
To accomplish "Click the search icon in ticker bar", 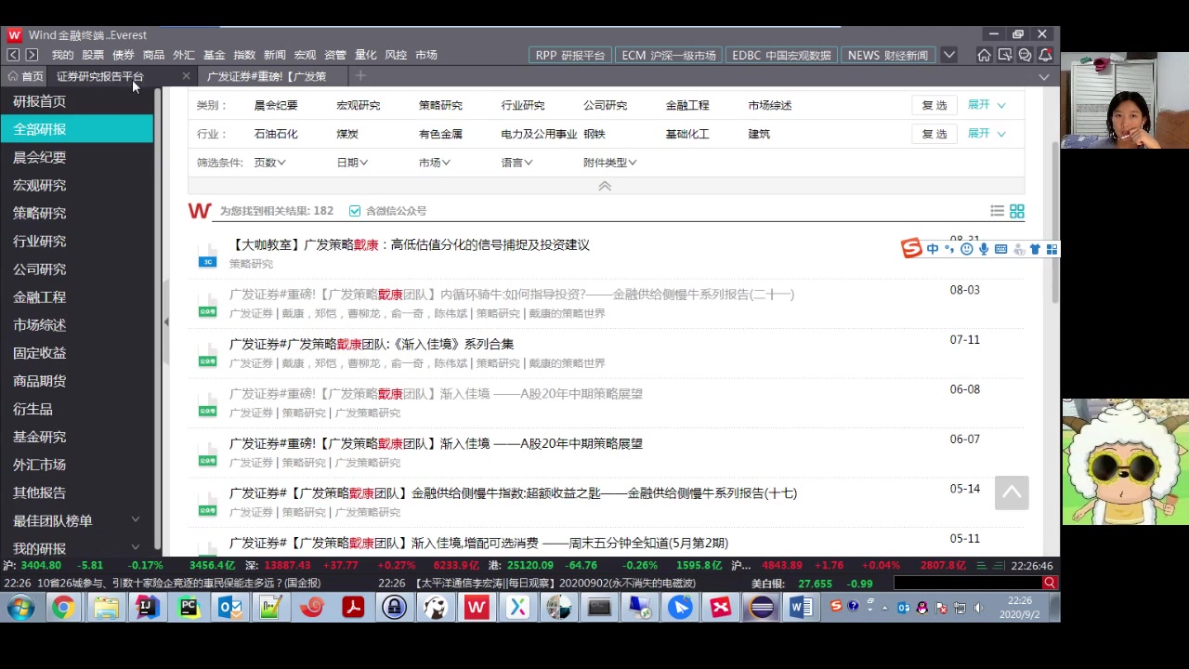I will pos(1050,583).
